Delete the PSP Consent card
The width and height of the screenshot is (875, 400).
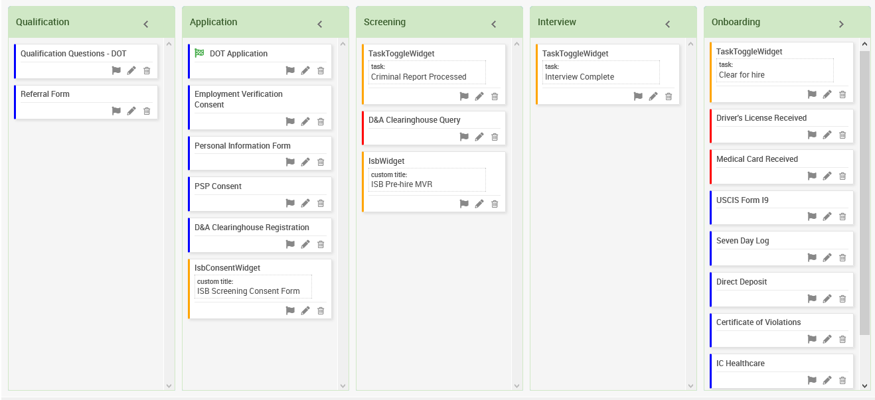[x=321, y=203]
